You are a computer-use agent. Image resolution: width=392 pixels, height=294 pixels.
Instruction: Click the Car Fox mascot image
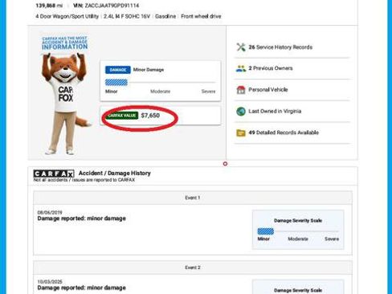tap(66, 104)
